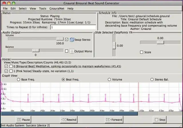Click the Output Mono icon

pyautogui.click(x=72, y=51)
